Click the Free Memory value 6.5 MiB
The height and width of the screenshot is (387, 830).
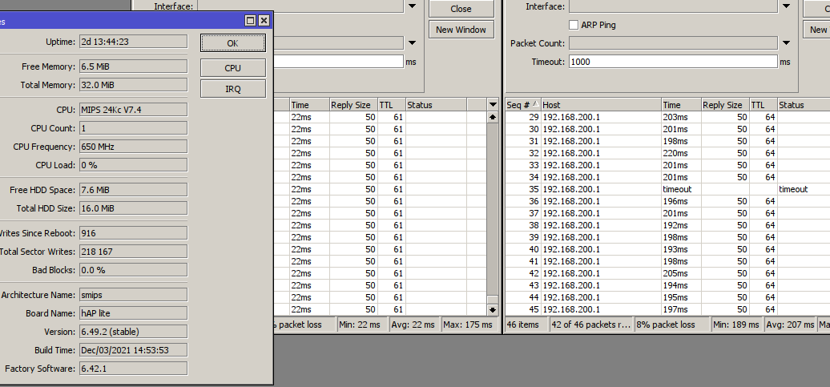tap(133, 67)
